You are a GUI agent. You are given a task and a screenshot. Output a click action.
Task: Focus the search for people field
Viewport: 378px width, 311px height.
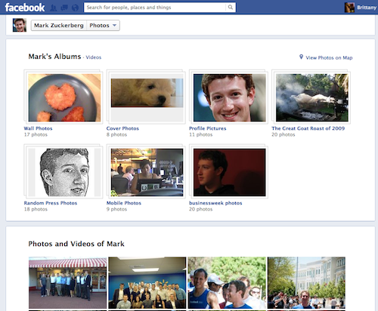pos(155,8)
